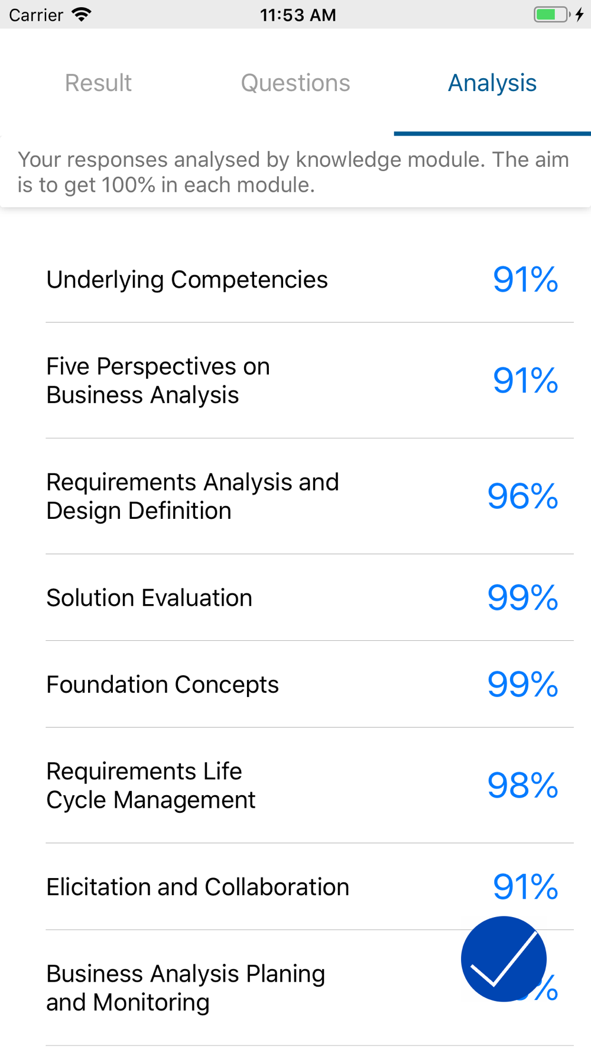The image size is (591, 1052).
Task: Open the Questions tab
Action: click(x=295, y=83)
